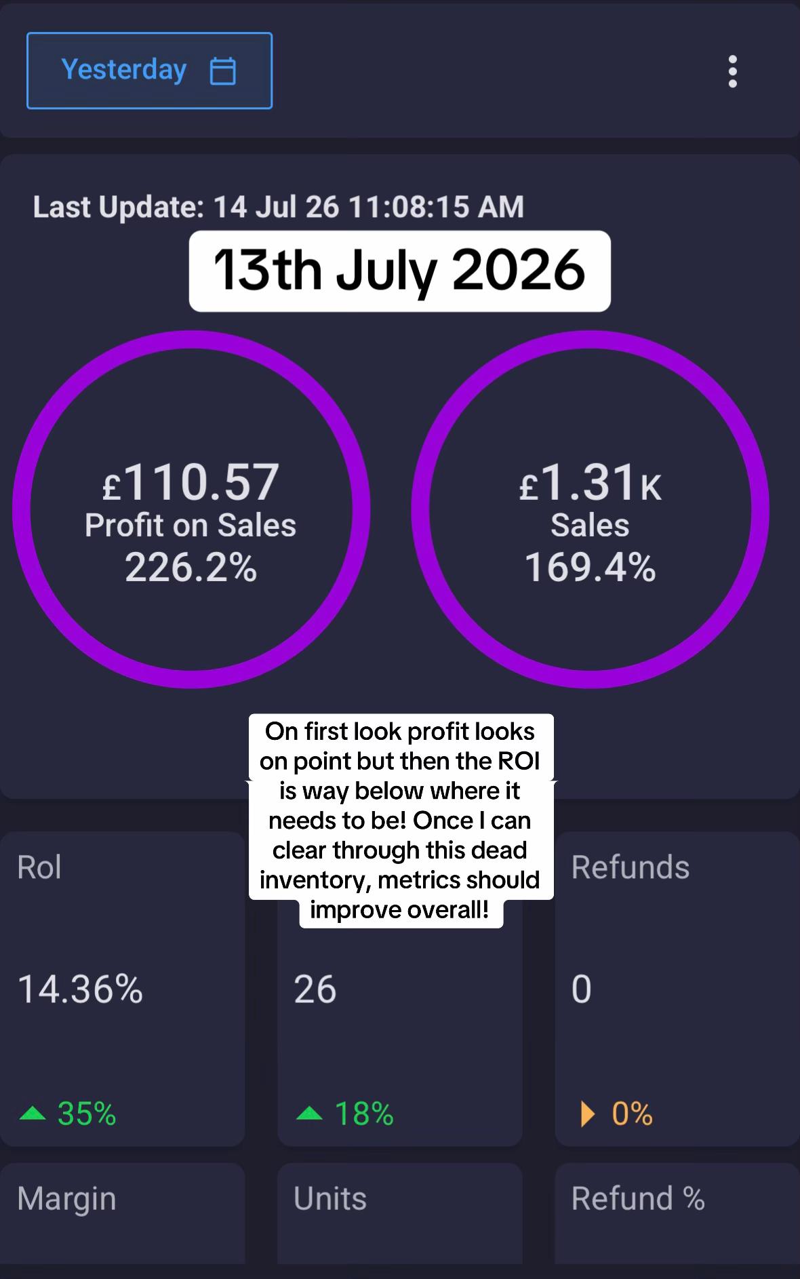This screenshot has height=1279, width=800.
Task: Click the calendar icon beside Yesterday
Action: (x=222, y=71)
